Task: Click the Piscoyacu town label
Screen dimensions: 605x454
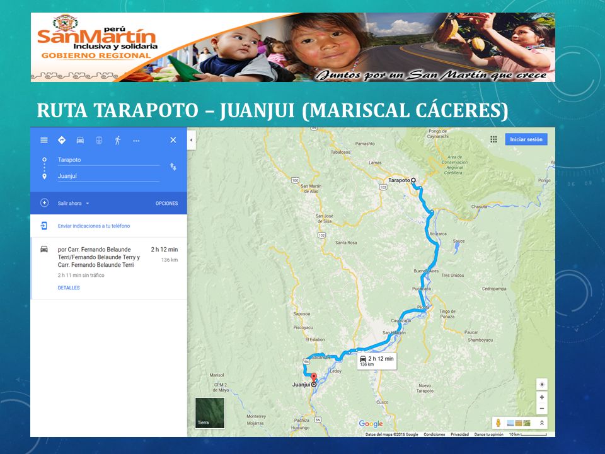Action: (x=303, y=327)
